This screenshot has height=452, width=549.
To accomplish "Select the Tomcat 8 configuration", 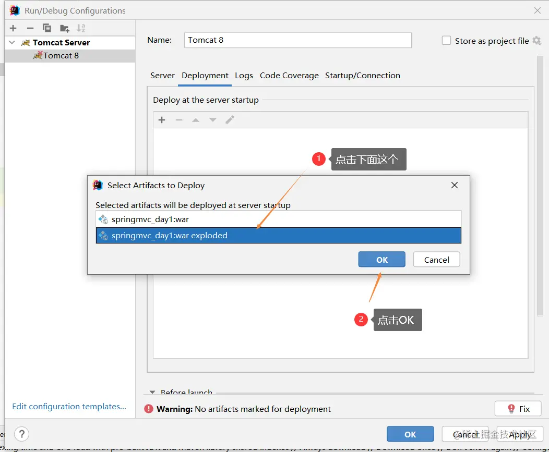I will (x=70, y=56).
